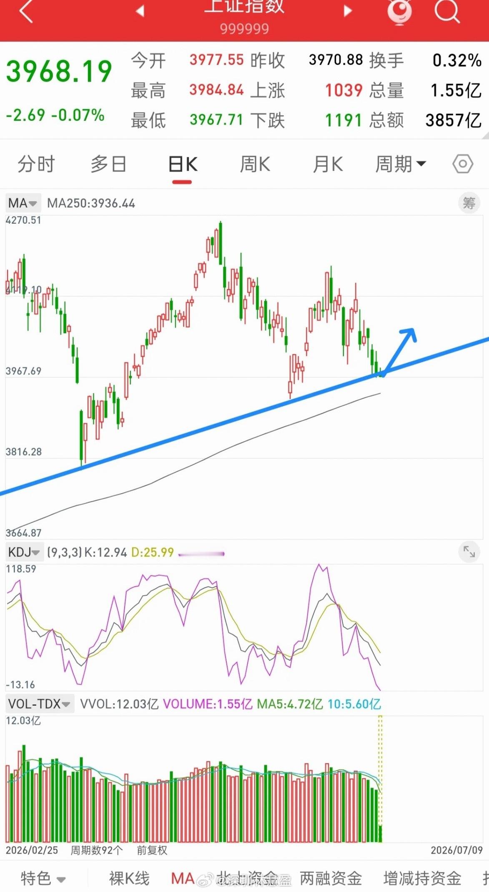Switch to the next stock arrow
The height and width of the screenshot is (892, 489).
coord(348,11)
